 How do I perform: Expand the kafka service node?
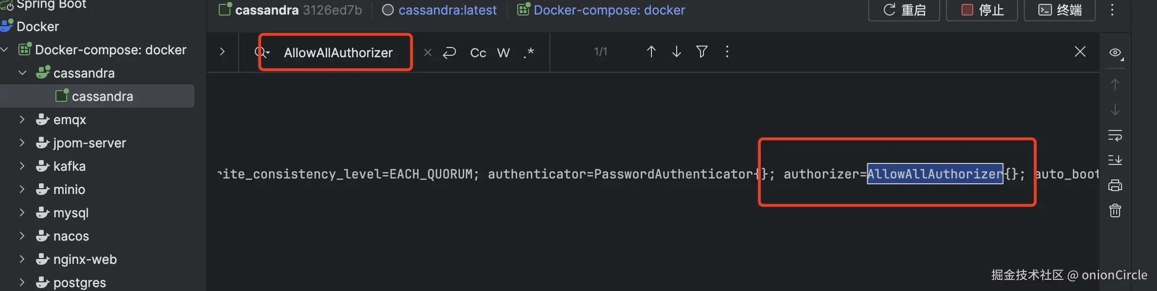[22, 166]
